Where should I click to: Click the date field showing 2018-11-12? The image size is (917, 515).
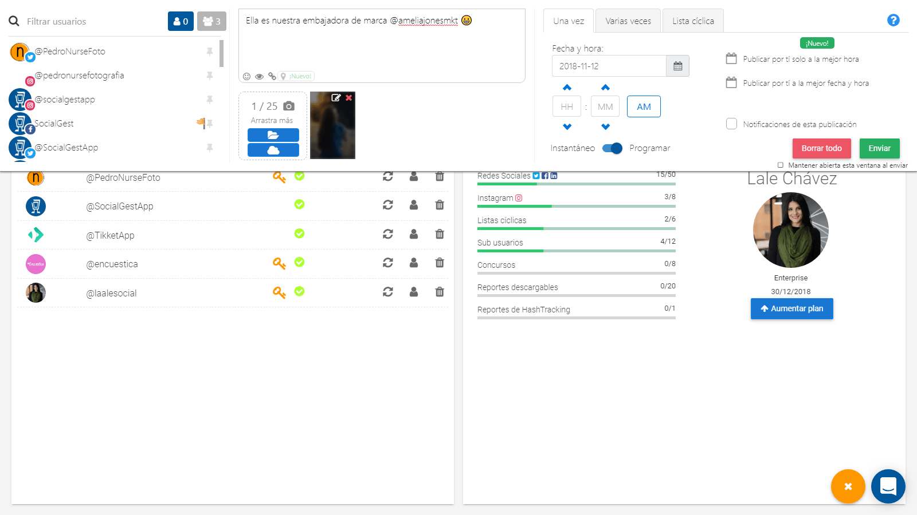[x=609, y=66]
